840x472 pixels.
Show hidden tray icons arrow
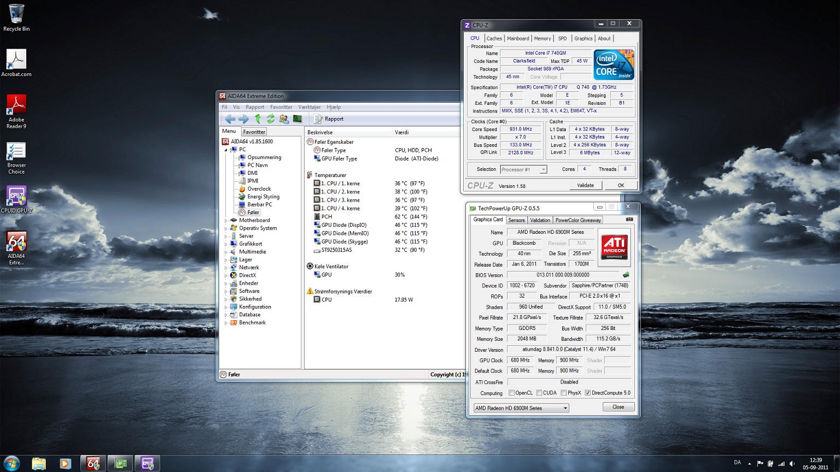[x=749, y=464]
